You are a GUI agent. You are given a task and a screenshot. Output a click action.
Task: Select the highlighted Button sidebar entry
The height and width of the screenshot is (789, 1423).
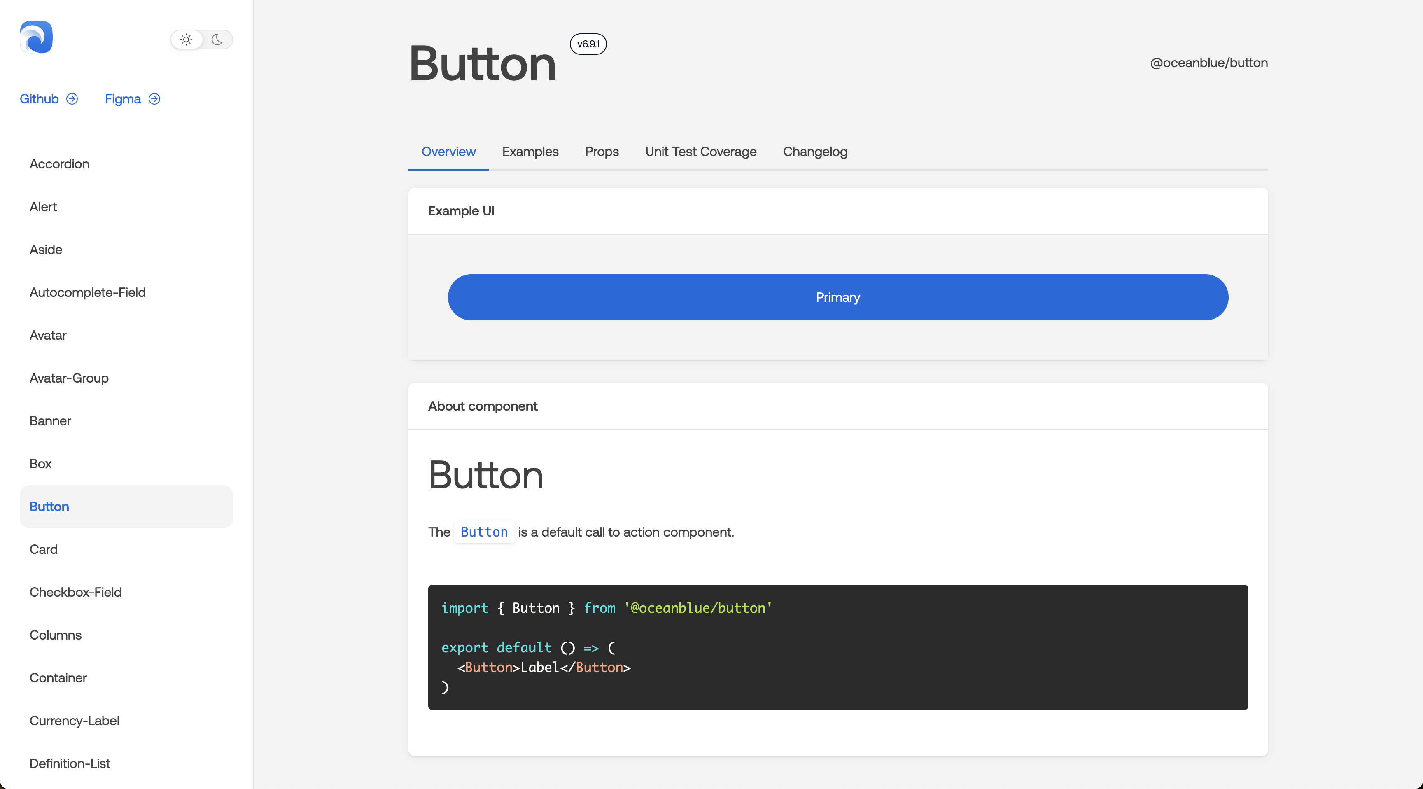coord(49,506)
